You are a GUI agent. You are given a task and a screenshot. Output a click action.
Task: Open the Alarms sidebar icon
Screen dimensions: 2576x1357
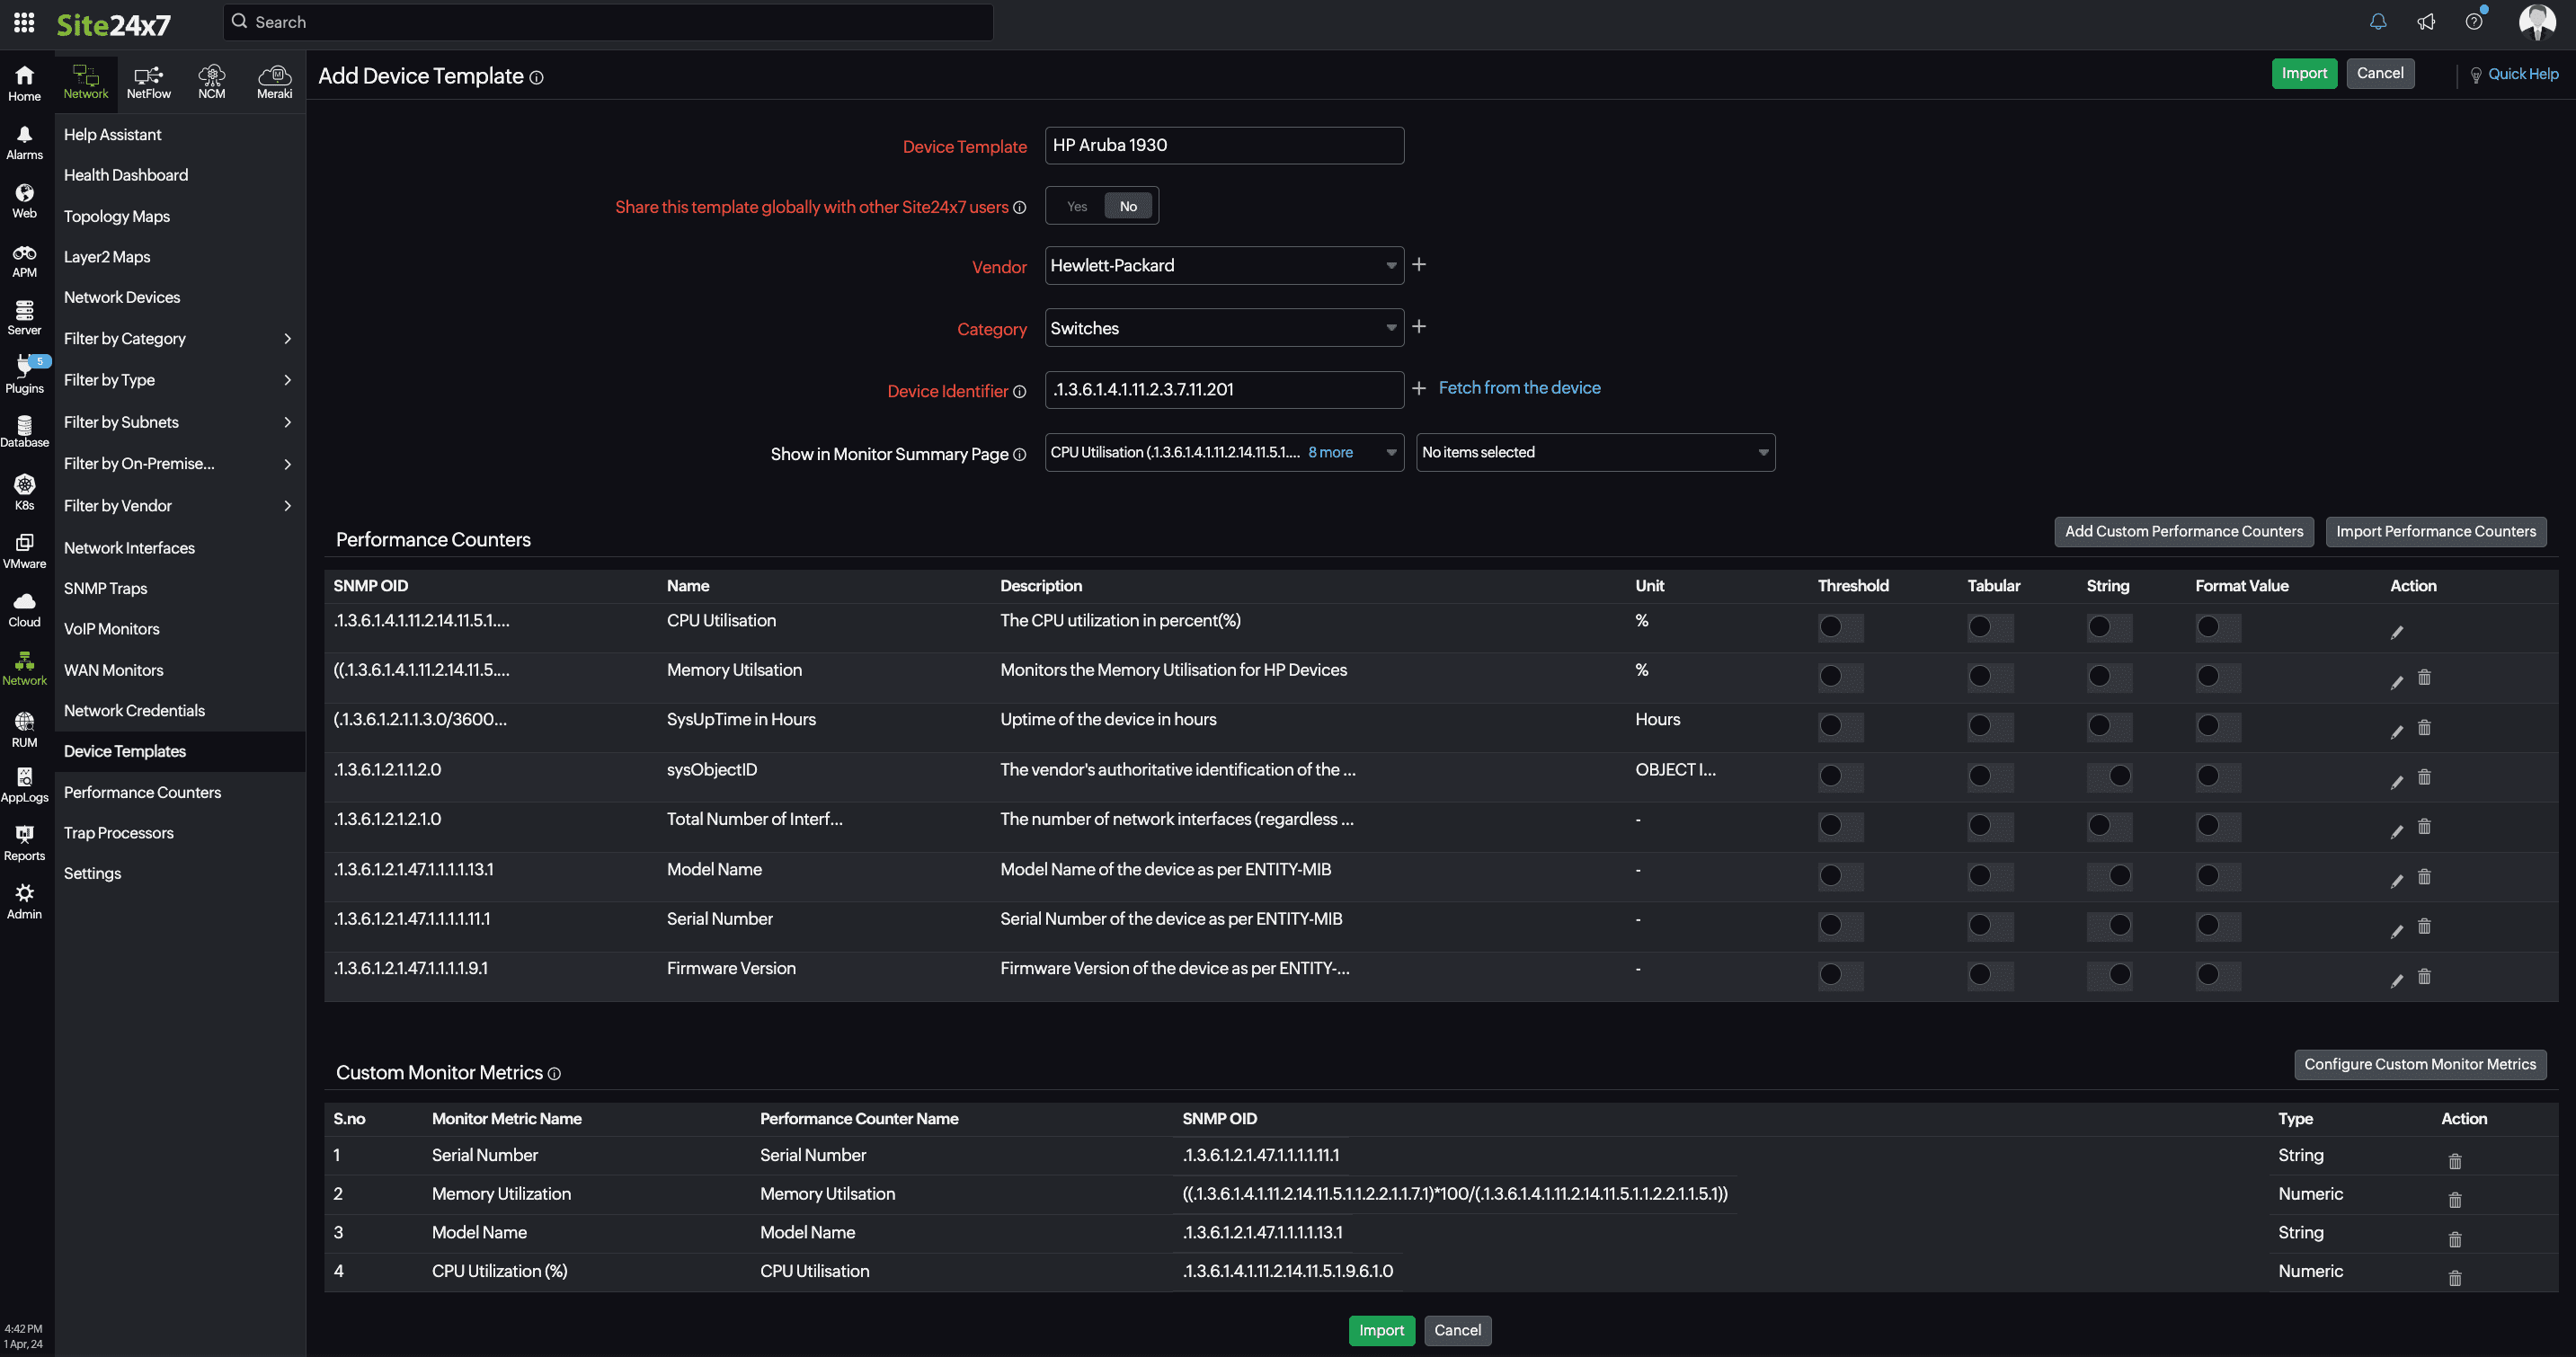click(24, 142)
